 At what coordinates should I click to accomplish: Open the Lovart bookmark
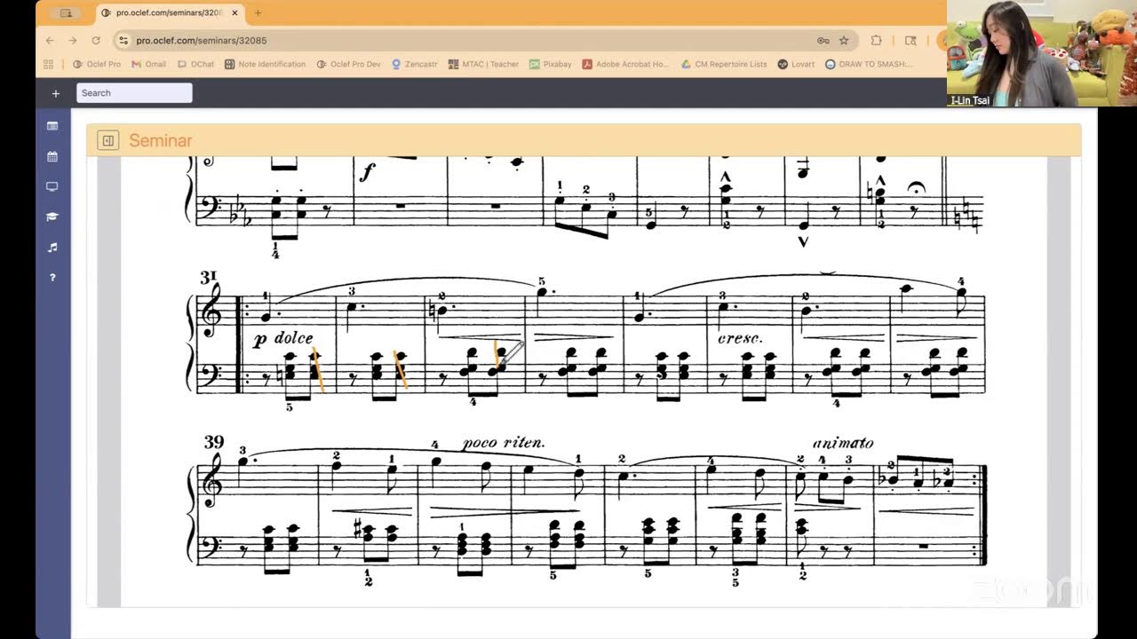pyautogui.click(x=796, y=64)
